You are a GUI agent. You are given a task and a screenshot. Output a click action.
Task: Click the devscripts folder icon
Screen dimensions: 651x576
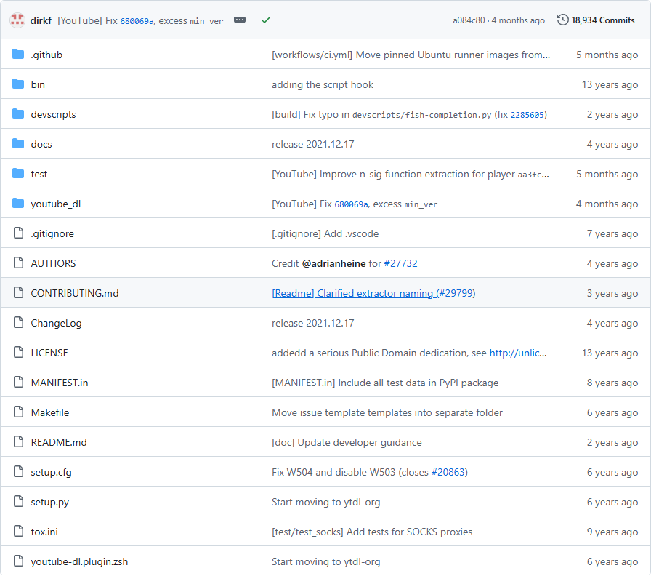click(18, 114)
